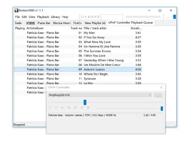
Task: Switch to the Piano Bar playlist tab
Action: point(44,23)
